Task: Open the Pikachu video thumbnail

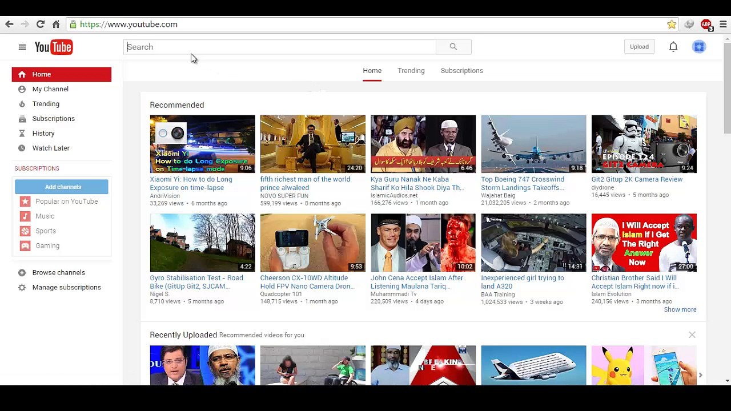Action: [x=644, y=365]
